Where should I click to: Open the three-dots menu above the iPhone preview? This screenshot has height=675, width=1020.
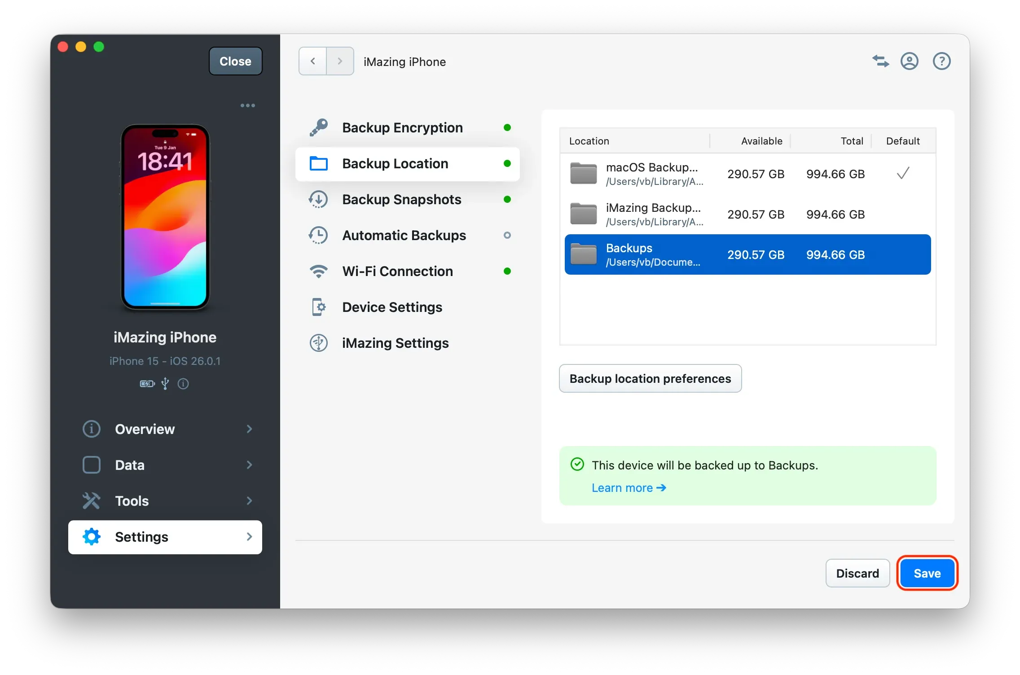(248, 105)
